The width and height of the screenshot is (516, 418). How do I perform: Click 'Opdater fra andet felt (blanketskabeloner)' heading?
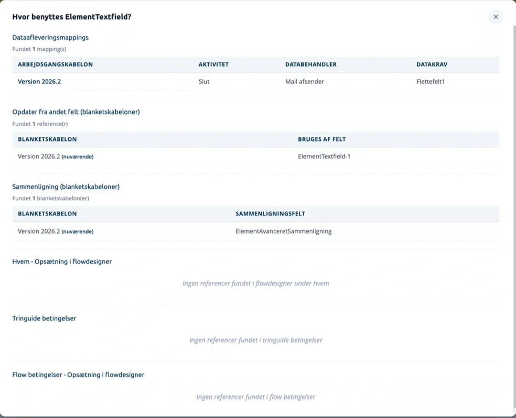point(76,112)
